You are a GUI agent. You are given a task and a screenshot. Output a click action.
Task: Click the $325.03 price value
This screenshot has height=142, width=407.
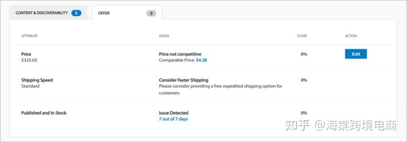point(29,60)
